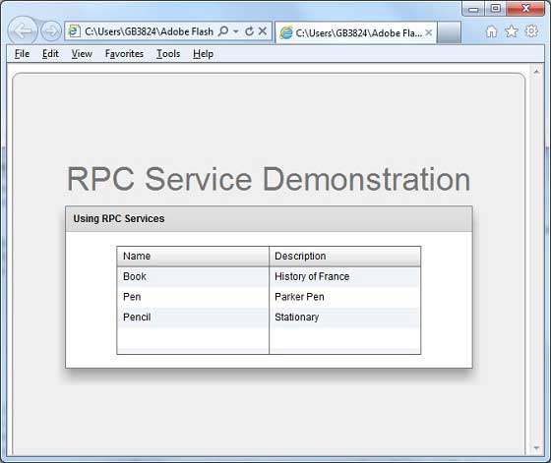
Task: Open the address bar dropdown arrow
Action: pyautogui.click(x=236, y=31)
